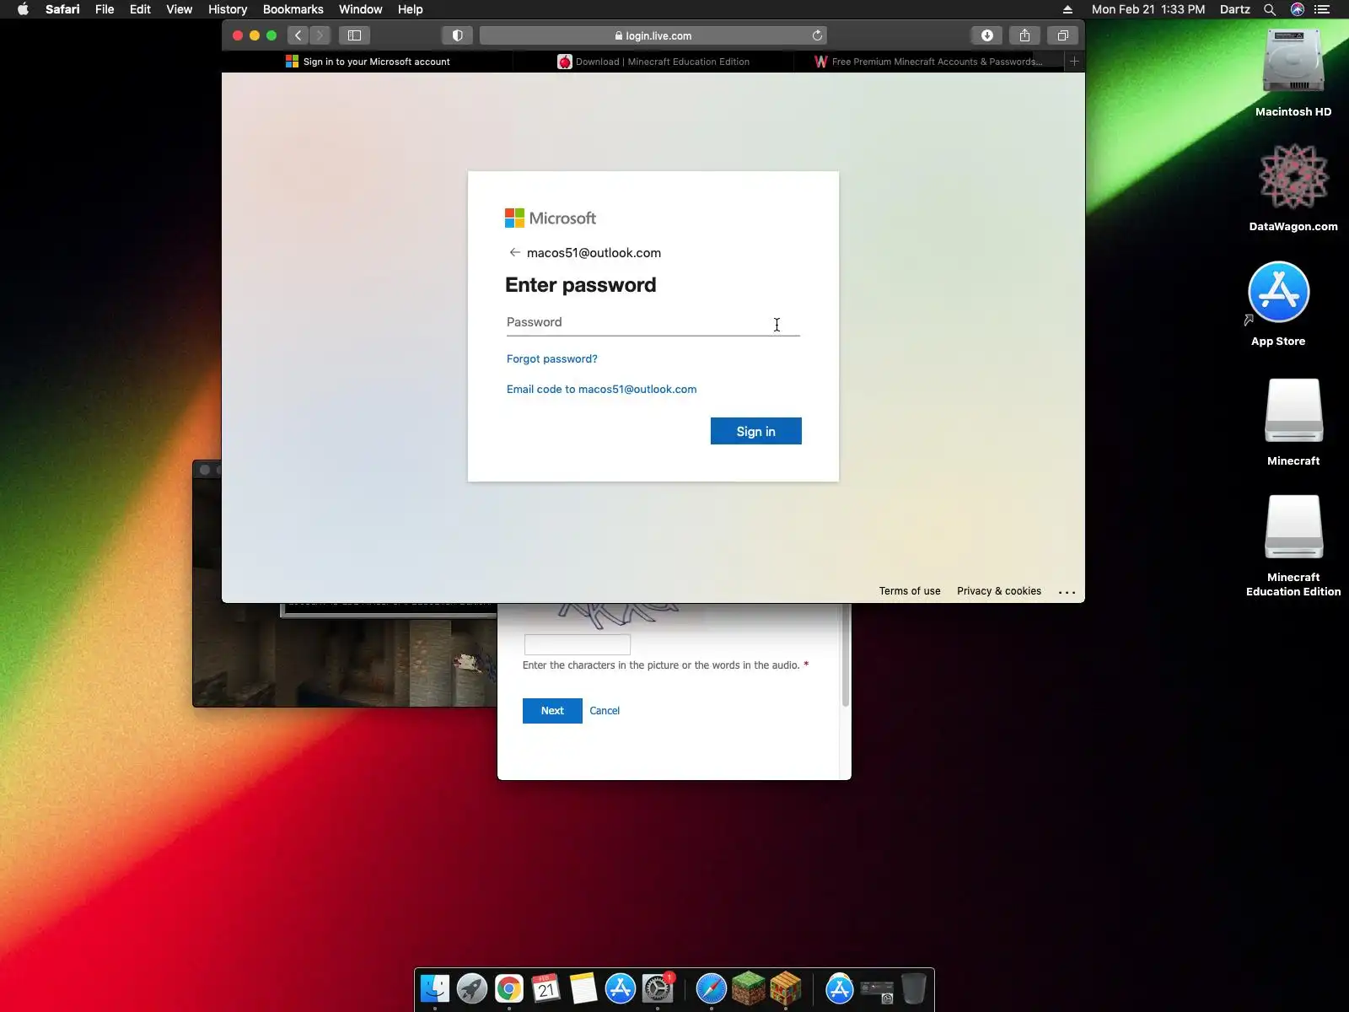Screen dimensions: 1349x1012
Task: Click the Forgot password? link
Action: (x=552, y=358)
